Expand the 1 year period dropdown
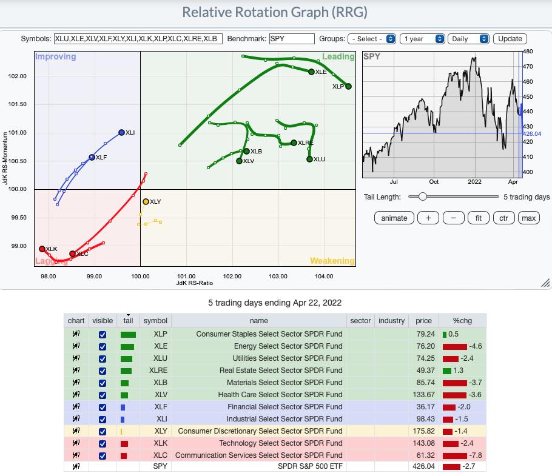Image resolution: width=552 pixels, height=473 pixels. click(423, 39)
